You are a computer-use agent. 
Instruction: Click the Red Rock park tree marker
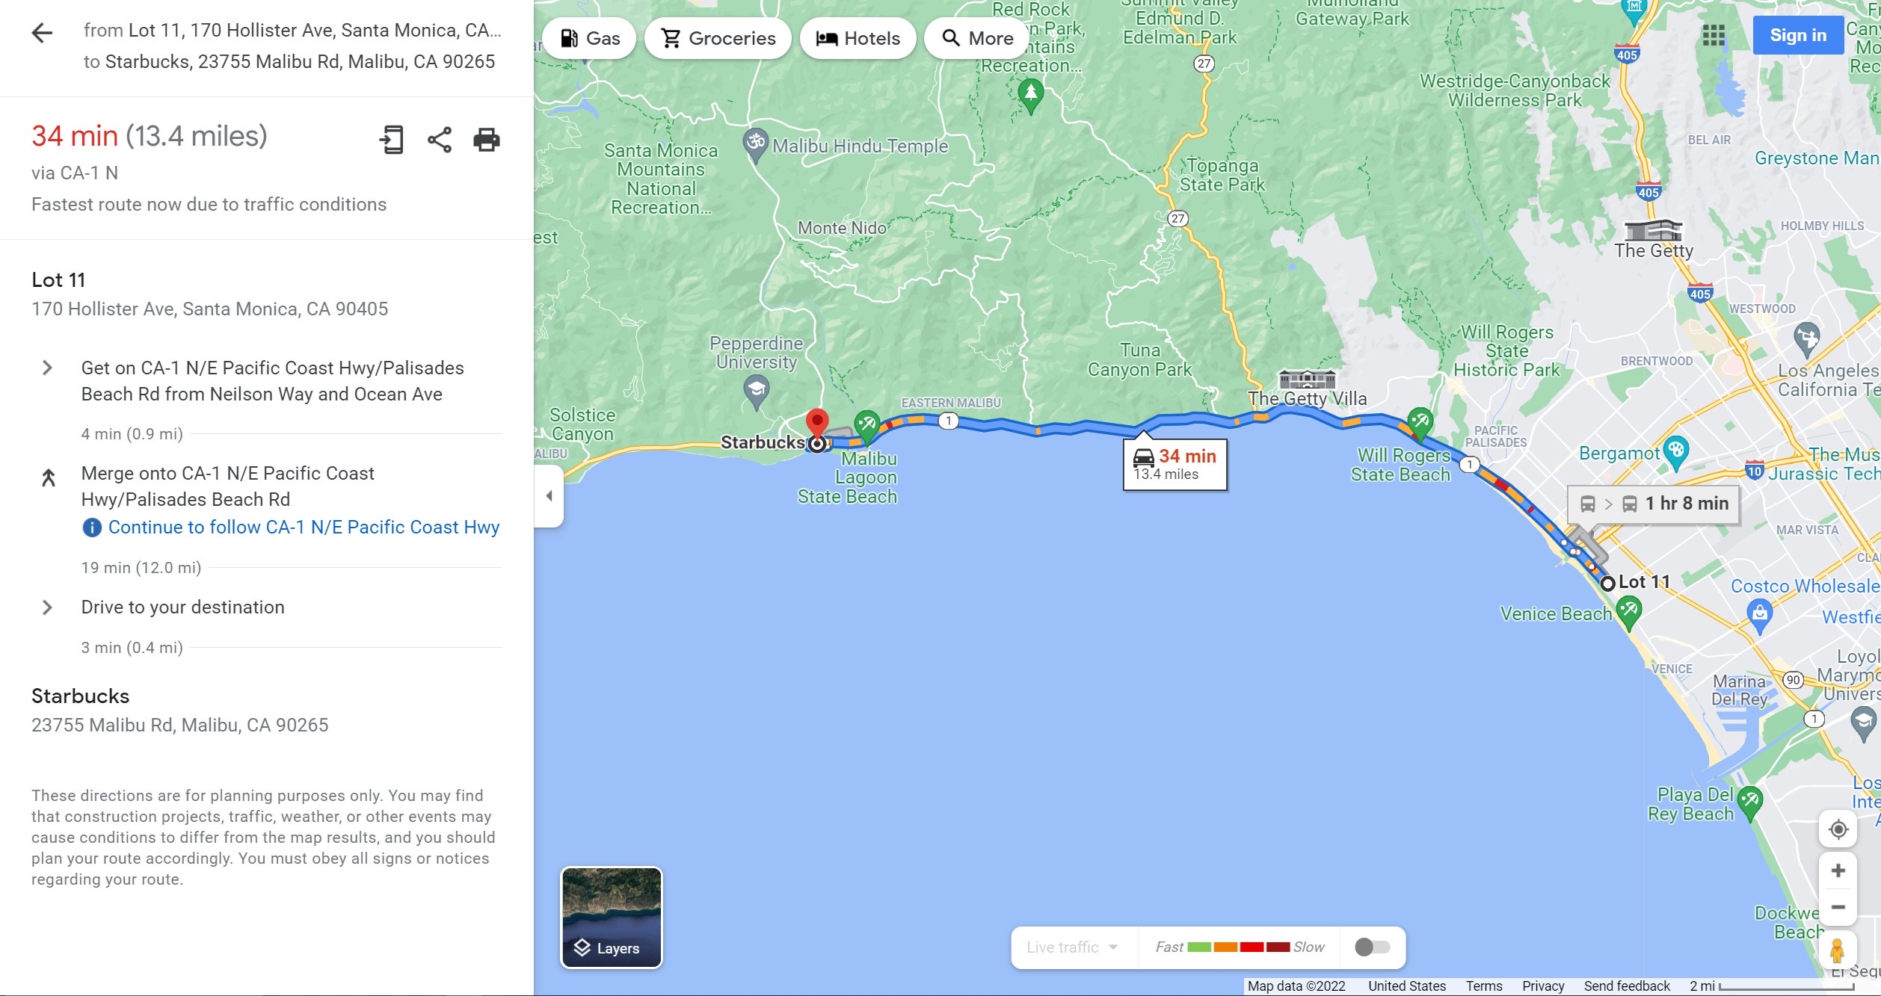point(1031,96)
